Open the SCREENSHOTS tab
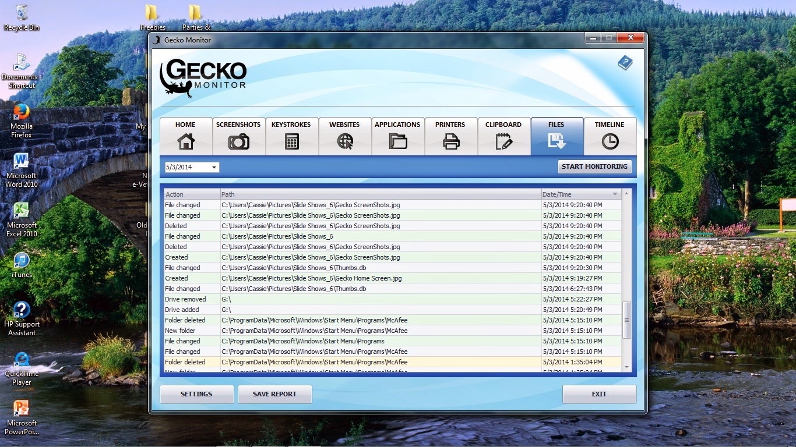The image size is (796, 447). [238, 136]
